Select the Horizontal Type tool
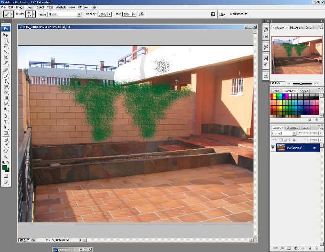325x252 pixels. (6, 122)
